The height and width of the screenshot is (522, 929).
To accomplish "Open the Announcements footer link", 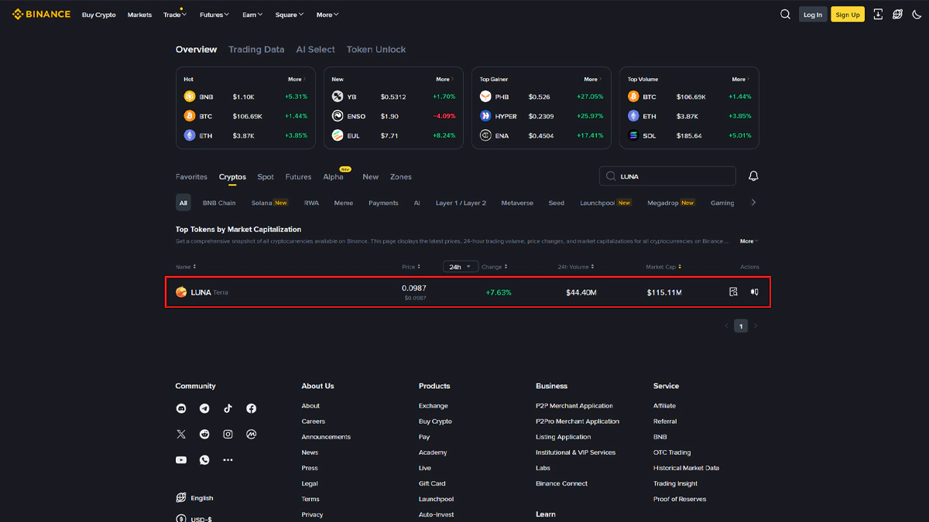I will [x=326, y=437].
